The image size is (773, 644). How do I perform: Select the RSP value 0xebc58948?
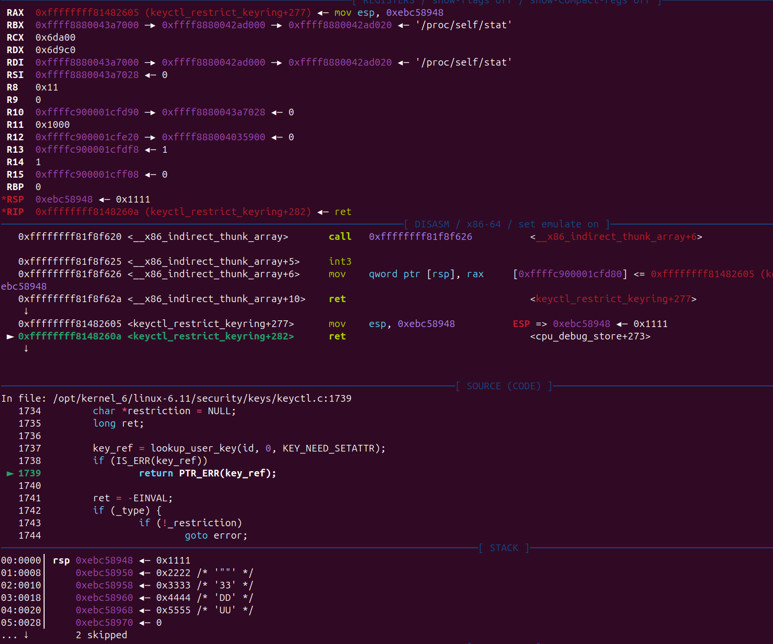pos(64,199)
